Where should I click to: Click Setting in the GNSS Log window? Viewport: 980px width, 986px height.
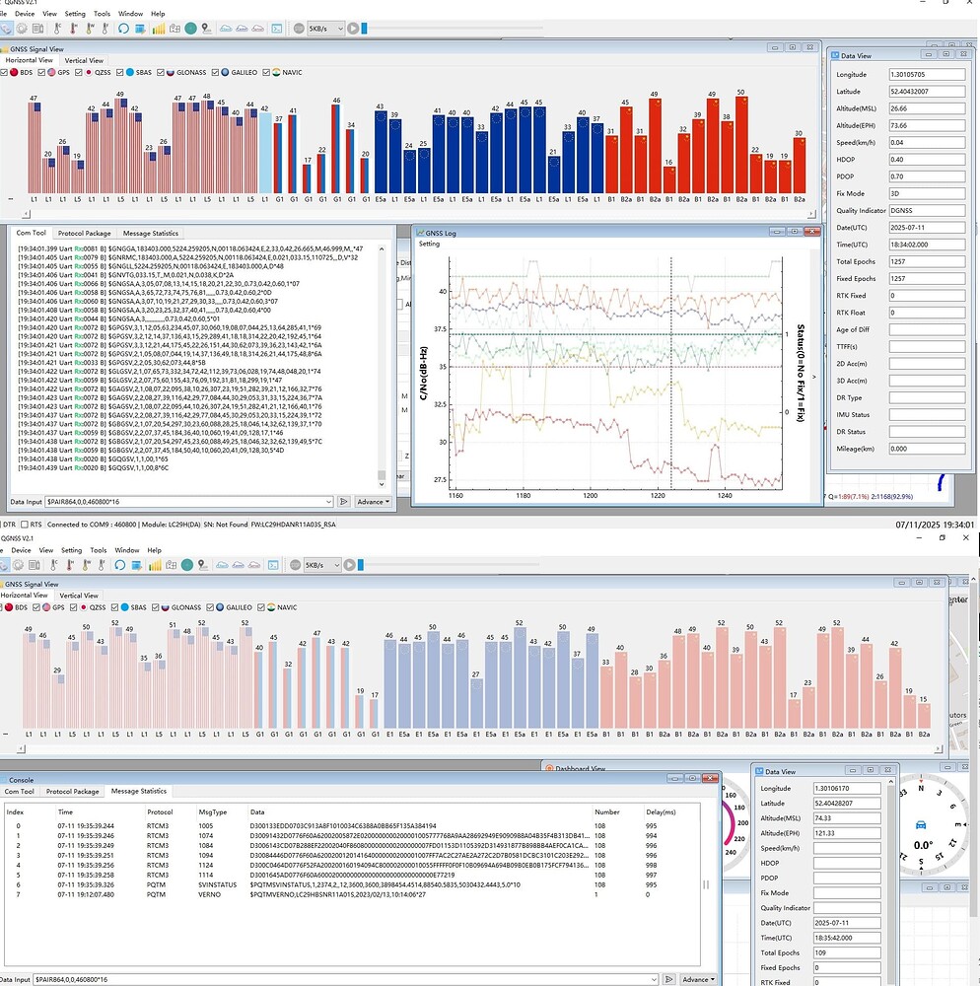tap(429, 244)
